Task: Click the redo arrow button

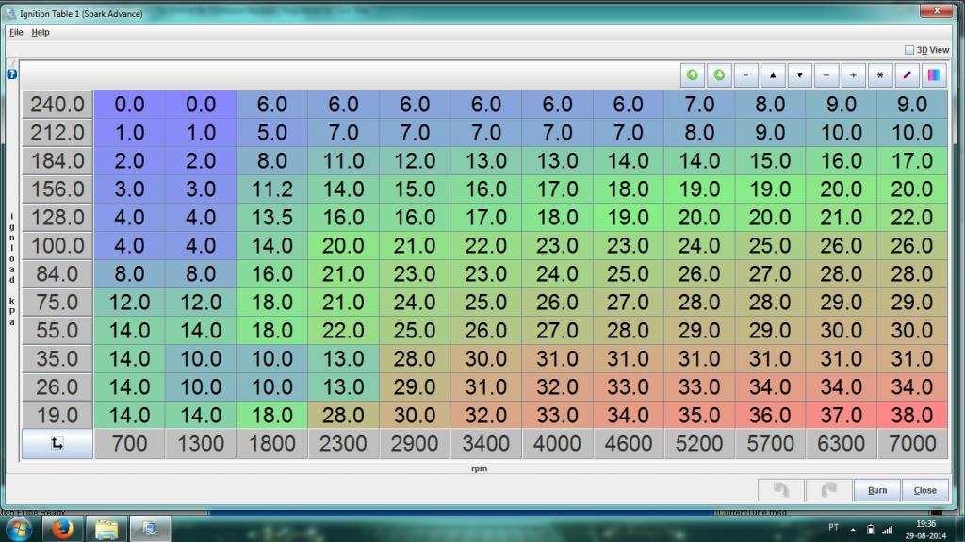Action: point(829,490)
